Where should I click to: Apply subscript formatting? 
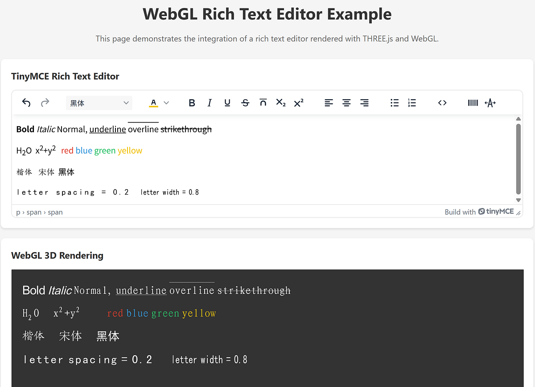tap(280, 102)
